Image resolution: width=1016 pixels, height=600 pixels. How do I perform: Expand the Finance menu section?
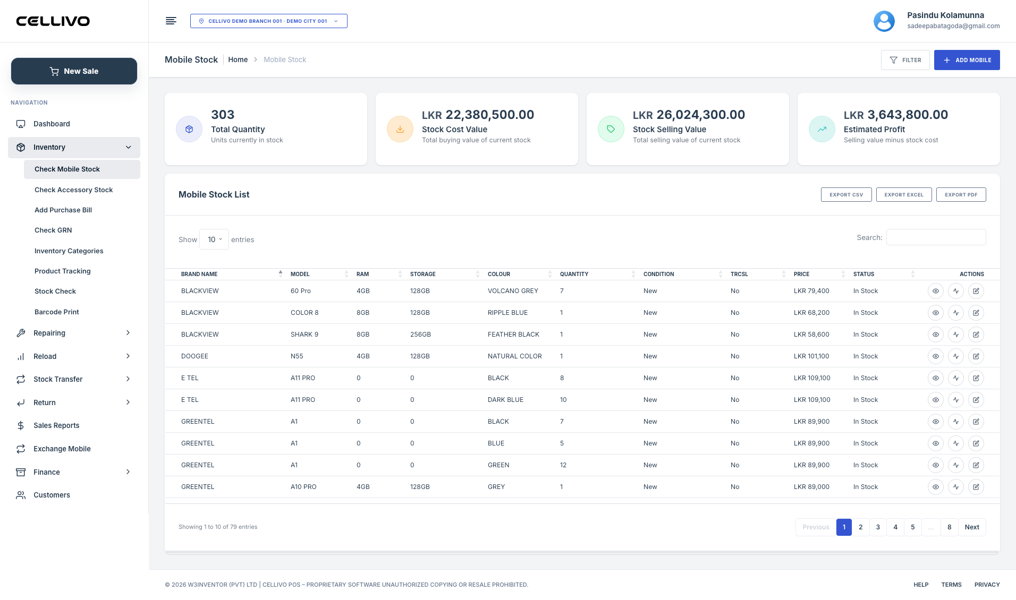(74, 472)
